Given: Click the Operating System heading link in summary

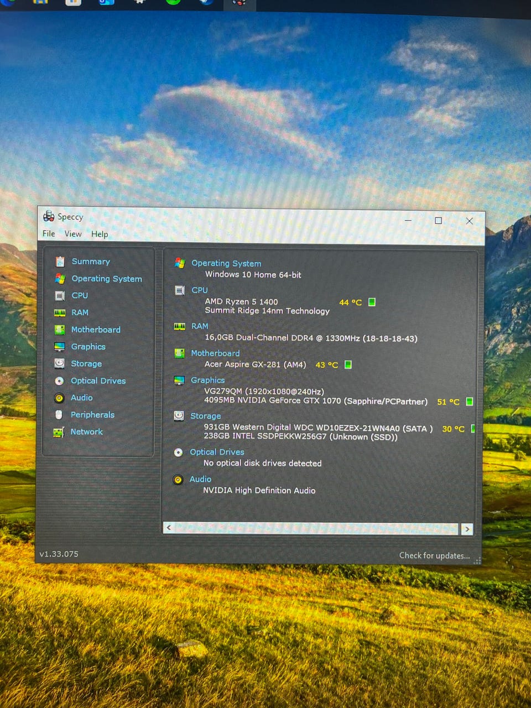Looking at the screenshot, I should point(226,263).
